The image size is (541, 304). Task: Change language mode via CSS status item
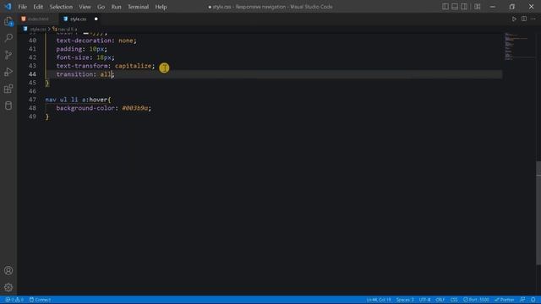[x=454, y=300]
